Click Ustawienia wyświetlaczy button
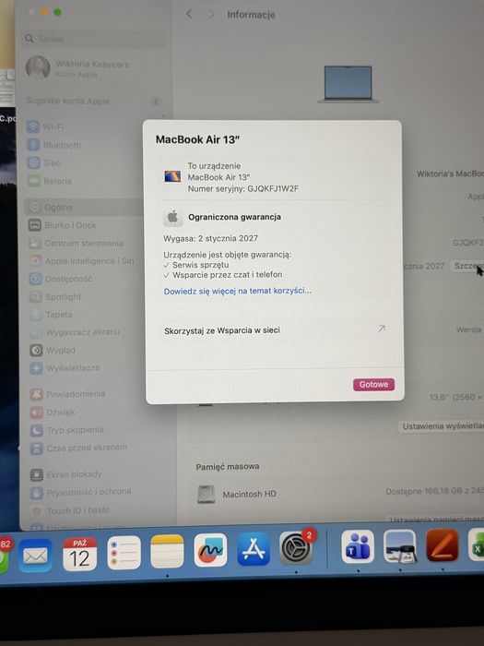Screen dimensions: 484x646 [x=442, y=426]
